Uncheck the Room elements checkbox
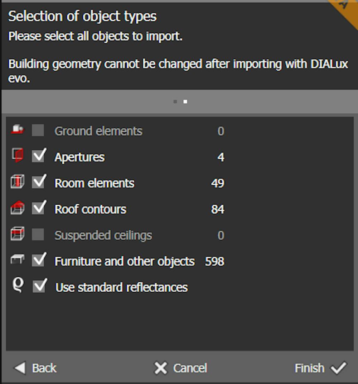 coord(38,182)
